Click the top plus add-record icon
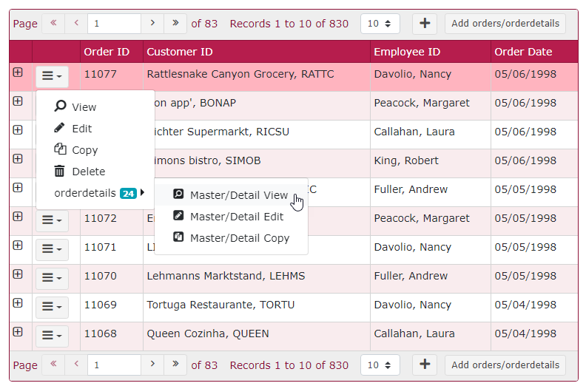Screen dimensions: 586x386 tap(424, 24)
